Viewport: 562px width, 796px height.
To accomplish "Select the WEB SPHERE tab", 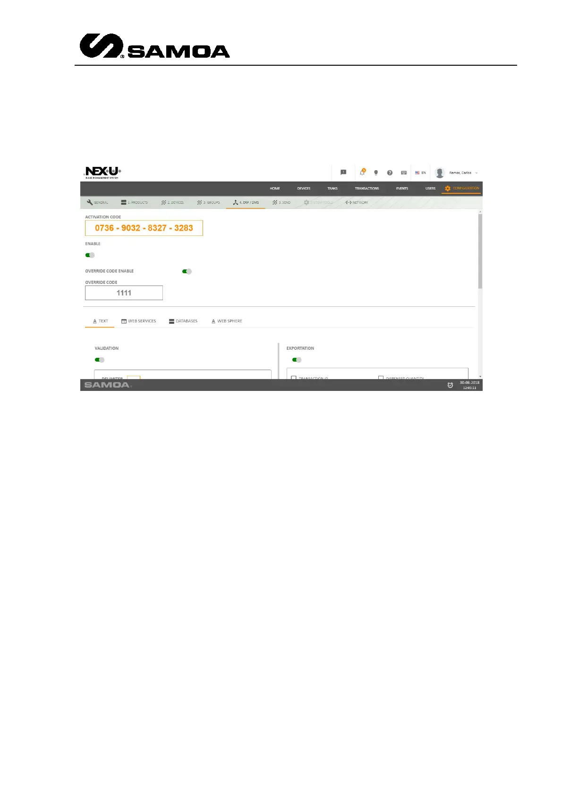I will (x=227, y=321).
